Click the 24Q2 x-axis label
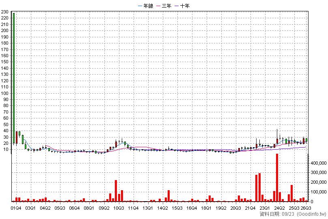328x219 pixels. (279, 208)
